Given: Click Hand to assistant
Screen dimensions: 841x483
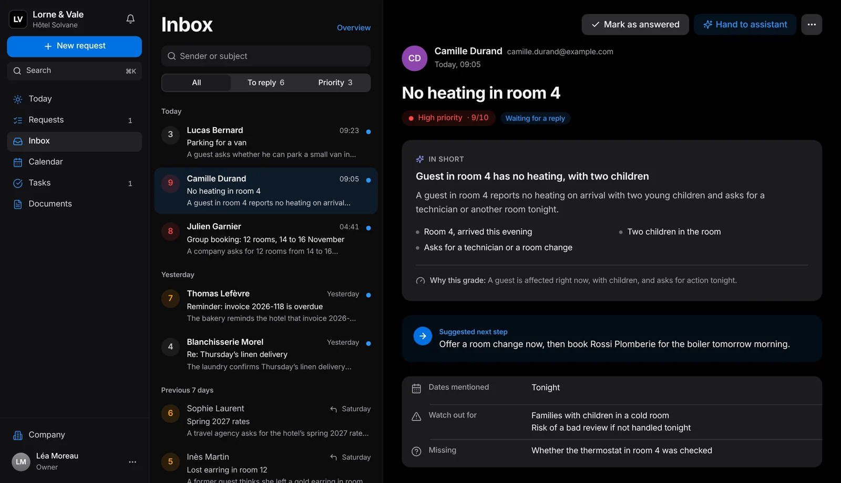Looking at the screenshot, I should pos(745,25).
